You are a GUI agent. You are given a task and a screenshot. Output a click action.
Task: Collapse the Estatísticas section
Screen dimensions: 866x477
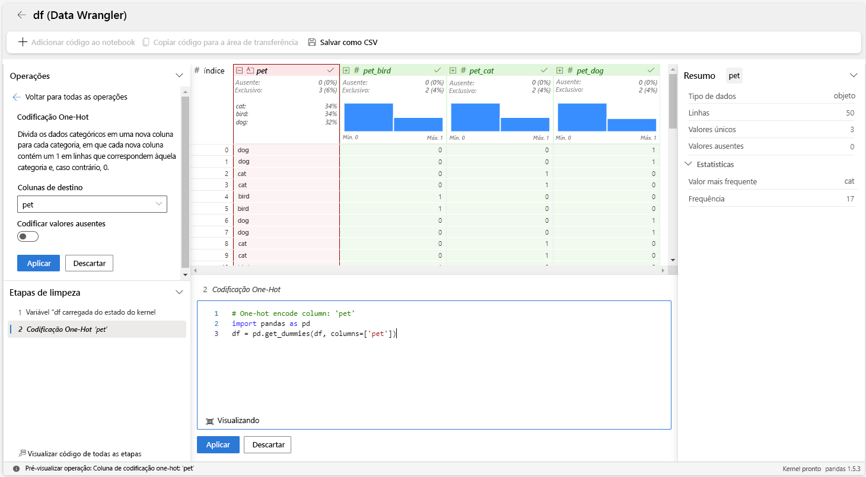click(x=688, y=164)
